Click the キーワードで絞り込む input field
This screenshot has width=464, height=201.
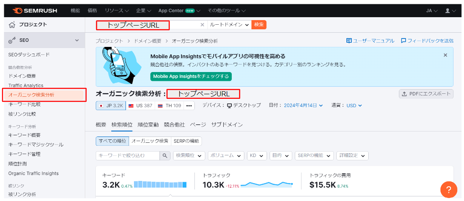point(128,155)
